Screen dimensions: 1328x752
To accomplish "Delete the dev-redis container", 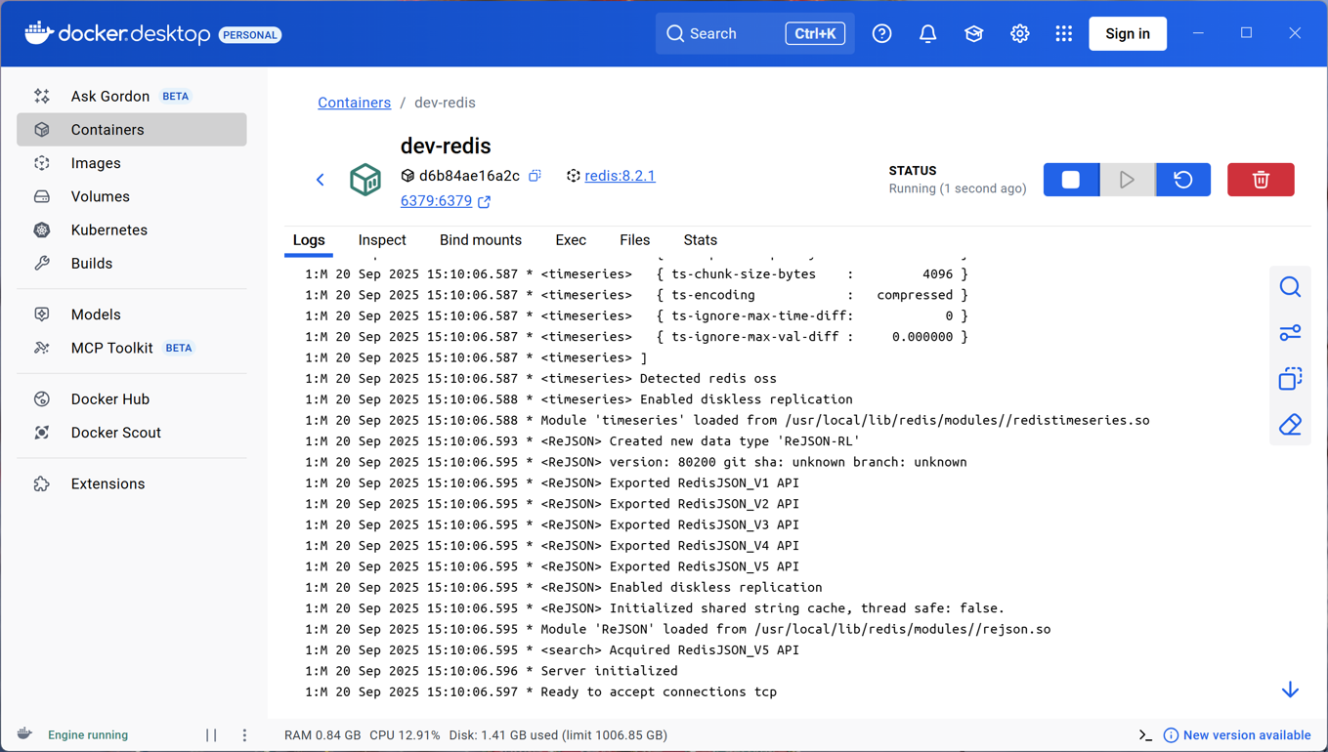I will [1261, 180].
